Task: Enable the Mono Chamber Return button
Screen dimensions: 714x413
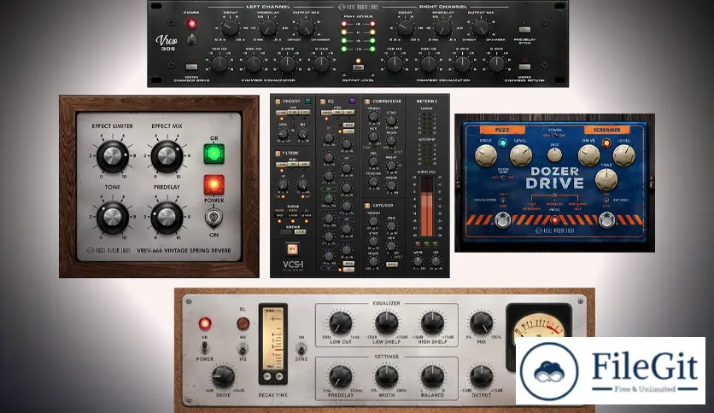Action: coord(524,67)
